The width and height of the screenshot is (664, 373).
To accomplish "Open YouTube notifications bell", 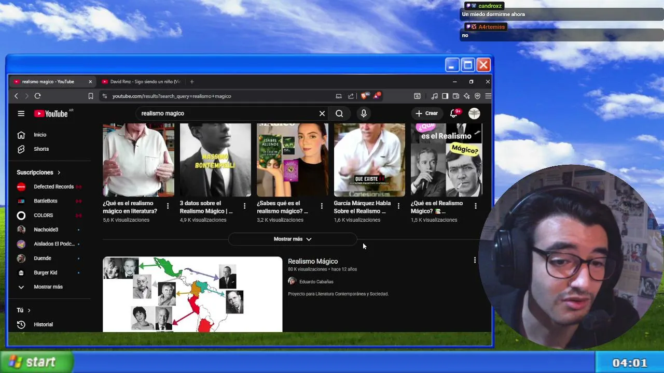I will click(x=453, y=113).
